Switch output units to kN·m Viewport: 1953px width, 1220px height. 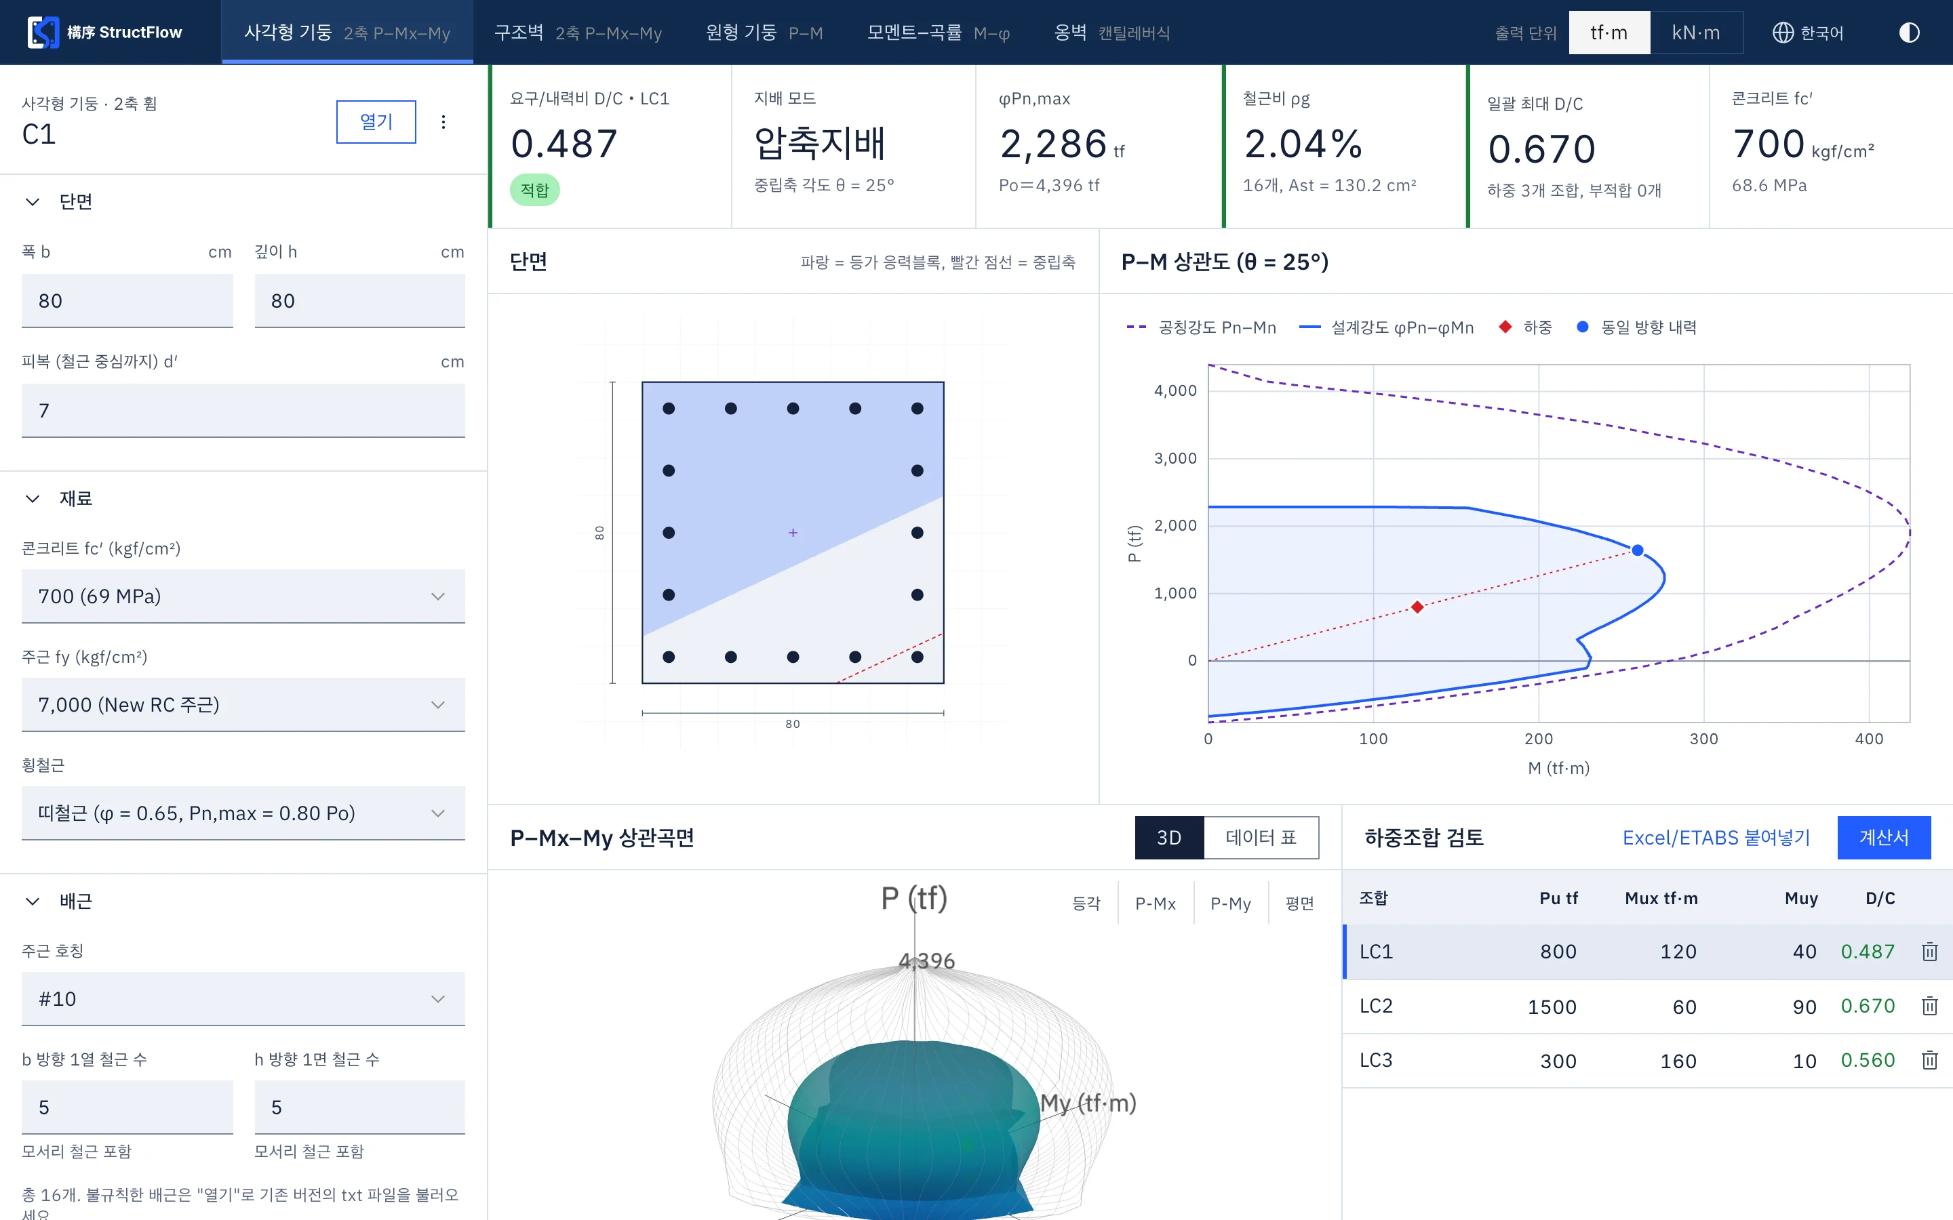[x=1695, y=33]
